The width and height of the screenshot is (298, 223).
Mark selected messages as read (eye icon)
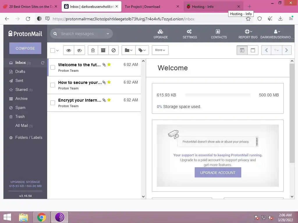pyautogui.click(x=69, y=50)
